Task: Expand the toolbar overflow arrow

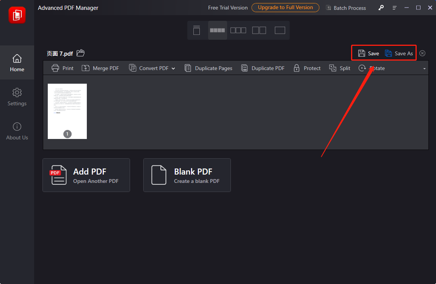Action: click(424, 69)
